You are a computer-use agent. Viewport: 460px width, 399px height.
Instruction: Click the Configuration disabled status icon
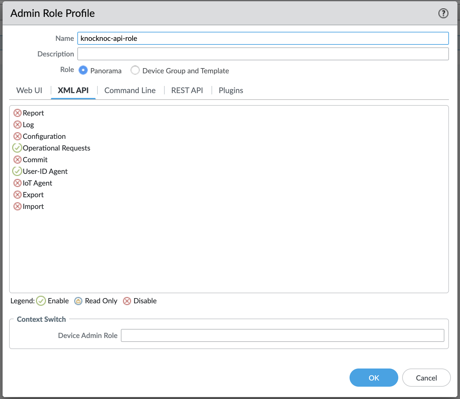(18, 136)
